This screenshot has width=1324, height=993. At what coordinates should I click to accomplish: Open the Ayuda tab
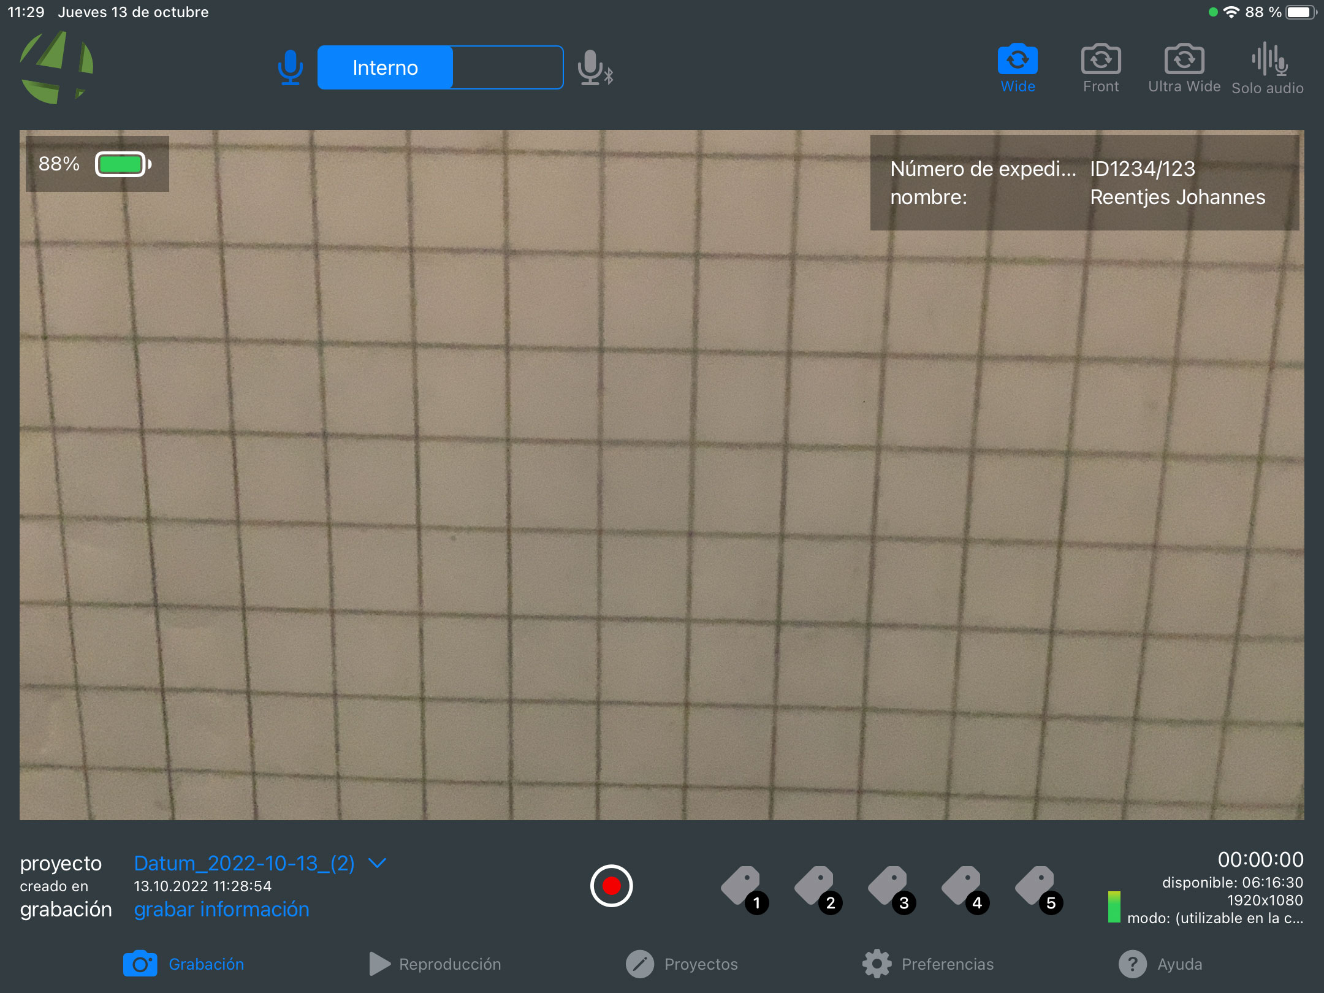tap(1160, 964)
